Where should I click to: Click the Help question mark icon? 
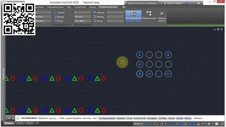point(198,3)
